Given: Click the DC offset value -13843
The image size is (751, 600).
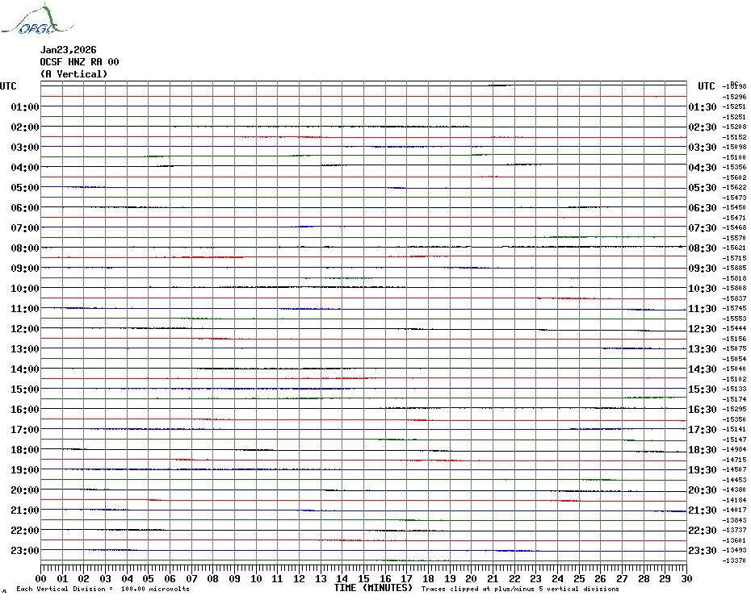Looking at the screenshot, I should tap(734, 520).
